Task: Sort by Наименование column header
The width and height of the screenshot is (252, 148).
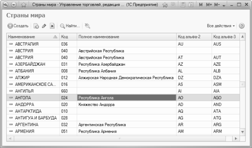Action: pyautogui.click(x=33, y=37)
